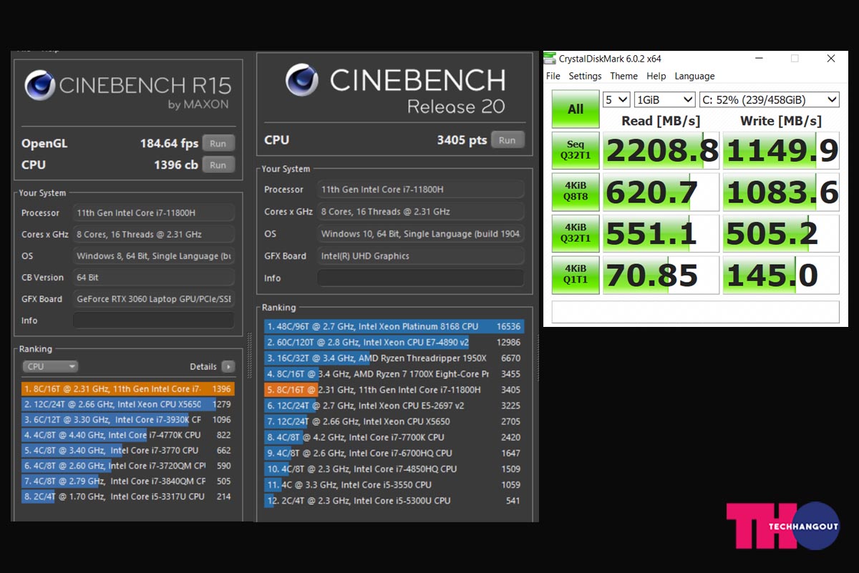Viewport: 859px width, 573px height.
Task: Open the CPU ranking type dropdown in R15
Action: pos(50,366)
